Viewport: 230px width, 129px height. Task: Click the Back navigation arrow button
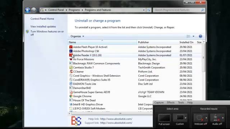coord(28,10)
